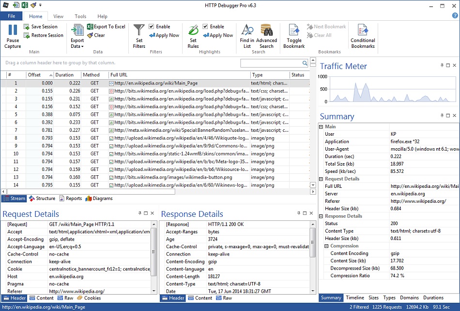The image size is (460, 311).
Task: Open the Domains tab in Summary
Action: (x=409, y=297)
